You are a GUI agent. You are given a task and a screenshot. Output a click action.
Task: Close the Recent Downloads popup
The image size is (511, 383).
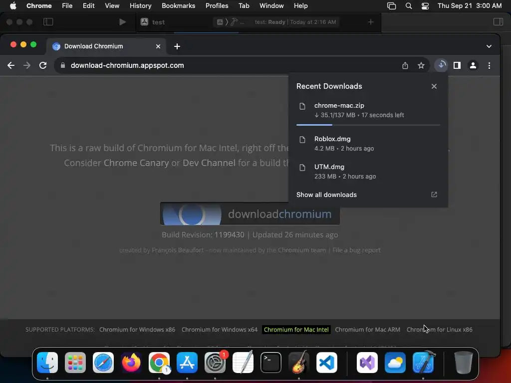tap(434, 86)
